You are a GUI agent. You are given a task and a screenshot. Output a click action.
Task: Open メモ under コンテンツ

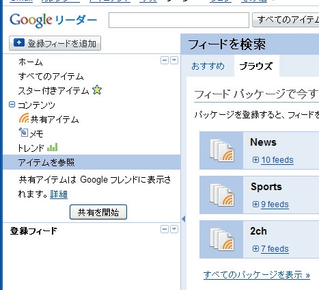[x=36, y=133]
